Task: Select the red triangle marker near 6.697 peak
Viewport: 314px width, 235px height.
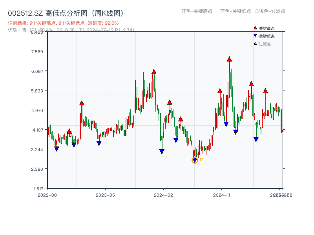Action: click(x=154, y=71)
